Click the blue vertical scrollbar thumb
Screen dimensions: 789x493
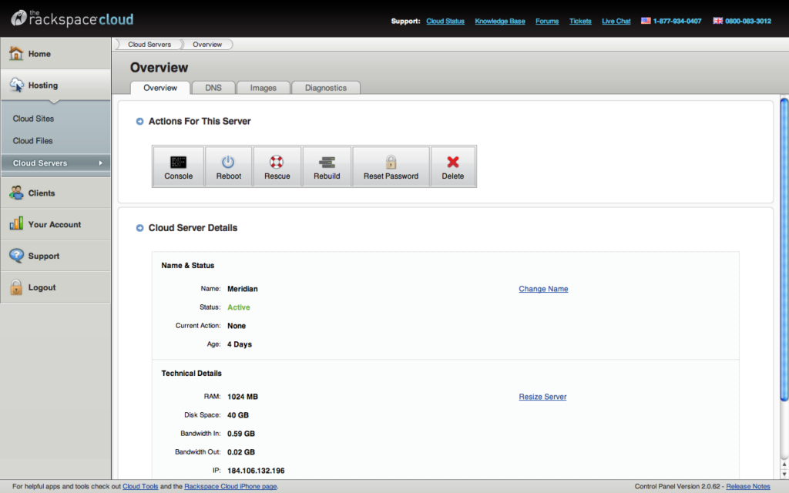tap(784, 250)
